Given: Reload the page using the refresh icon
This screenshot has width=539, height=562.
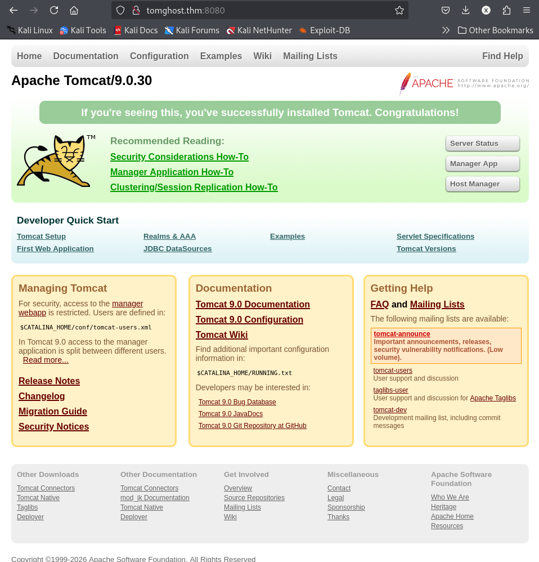Looking at the screenshot, I should click(54, 10).
